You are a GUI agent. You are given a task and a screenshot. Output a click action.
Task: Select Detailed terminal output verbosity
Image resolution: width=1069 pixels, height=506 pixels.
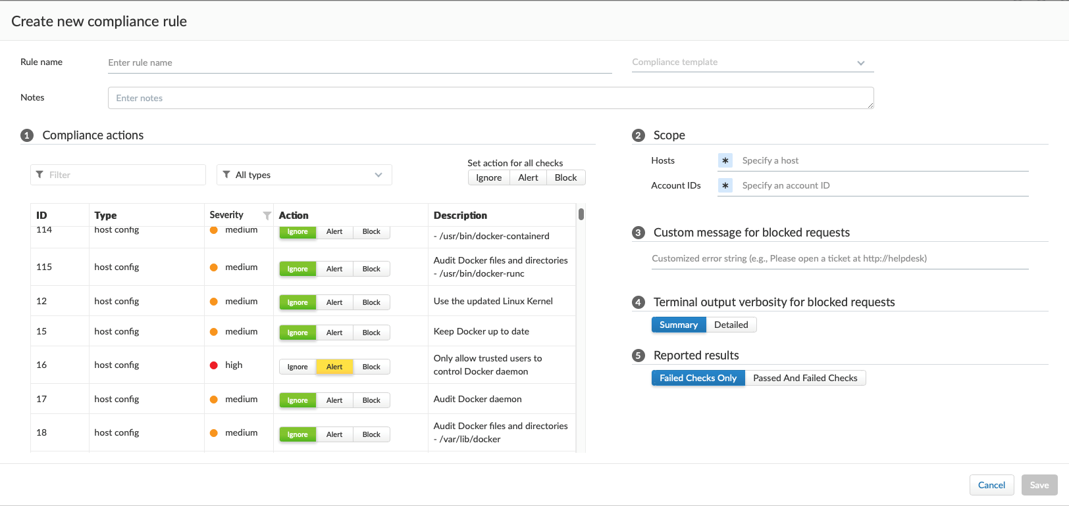[731, 325]
